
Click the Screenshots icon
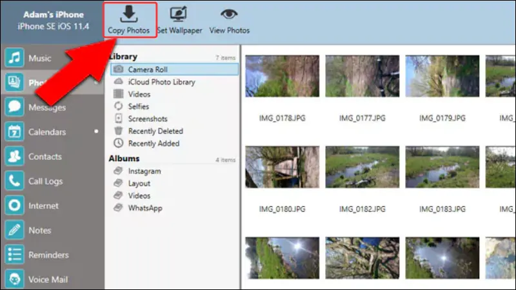click(x=119, y=119)
